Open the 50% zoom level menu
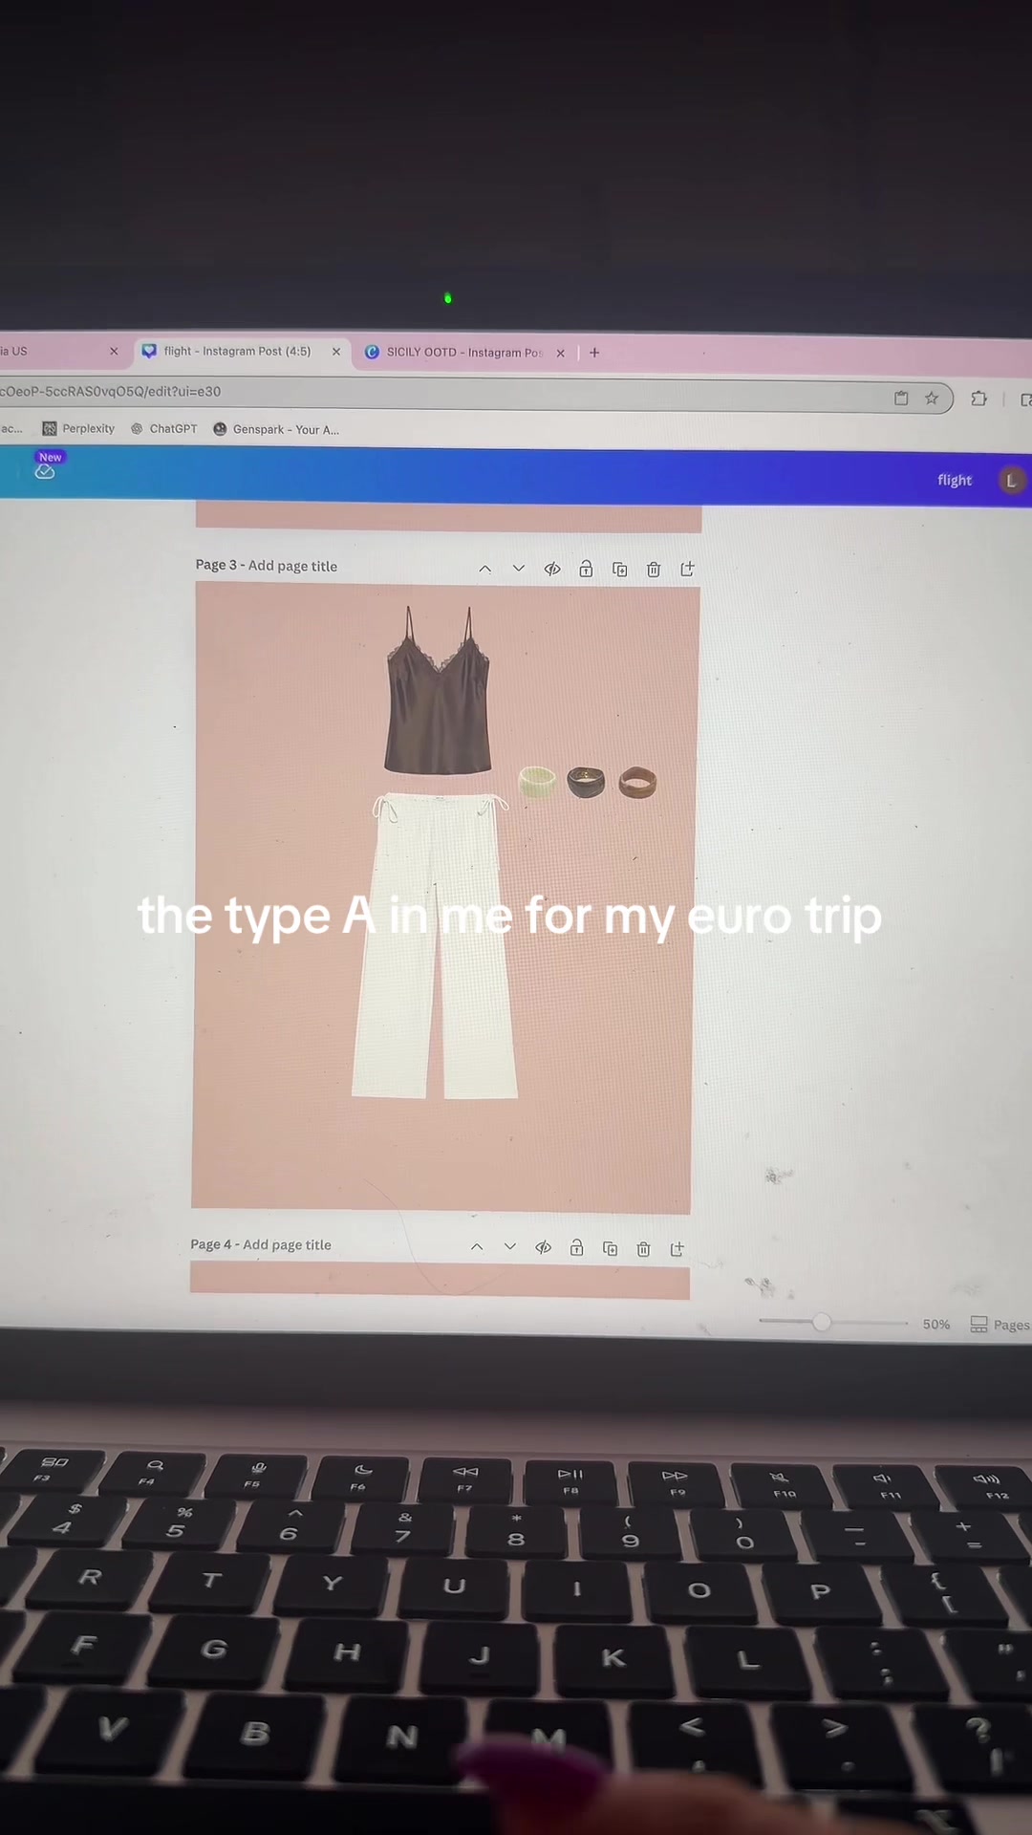The width and height of the screenshot is (1032, 1835). coord(936,1324)
